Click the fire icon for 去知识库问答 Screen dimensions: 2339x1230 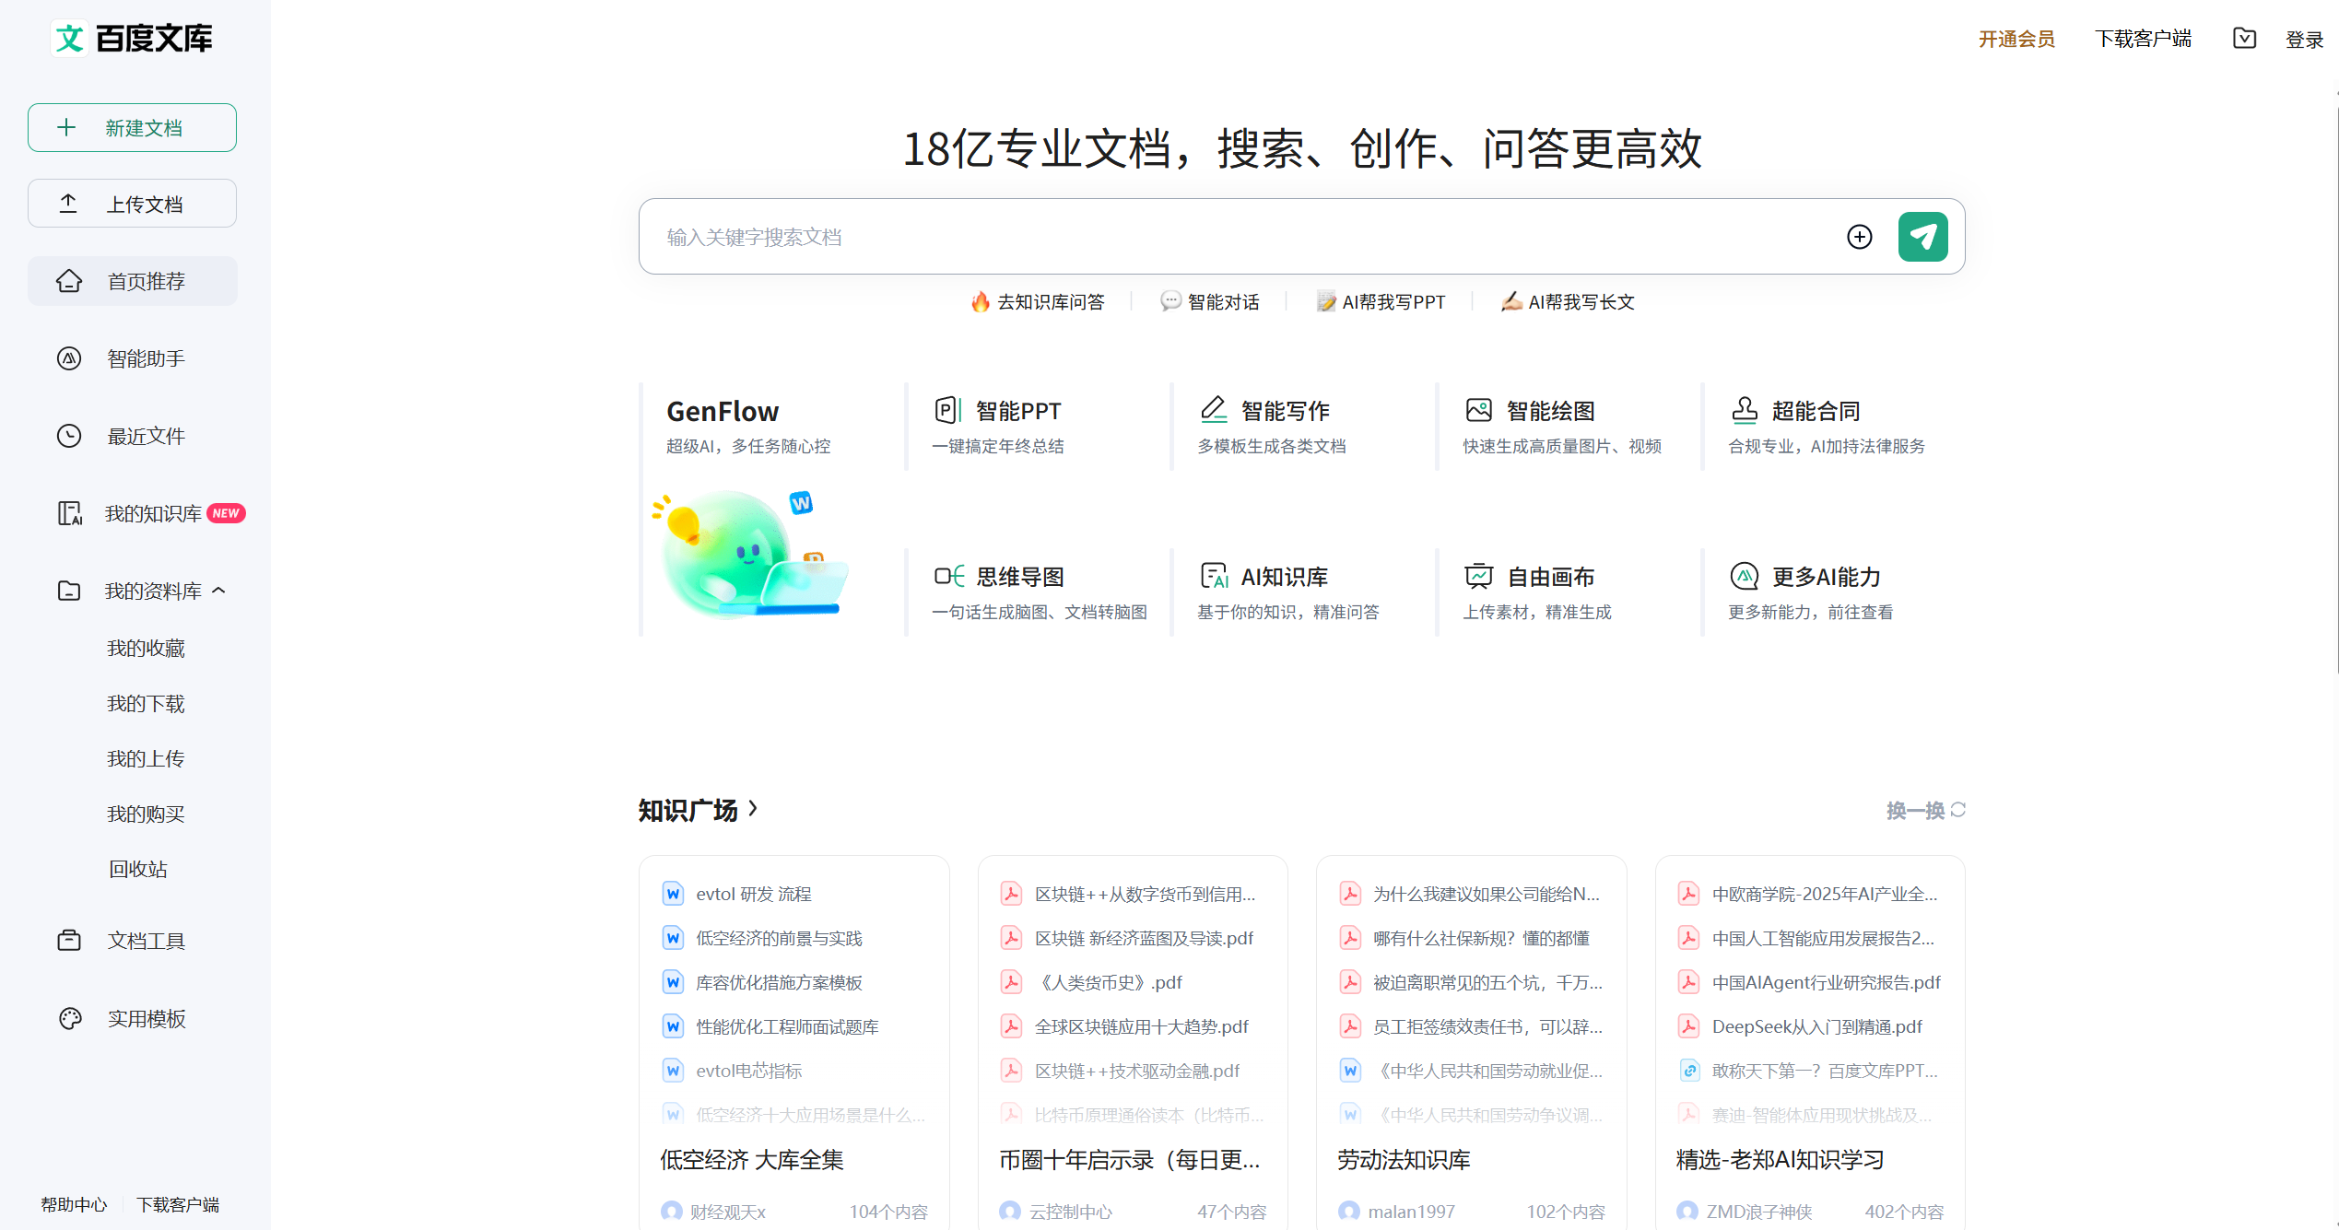coord(981,301)
